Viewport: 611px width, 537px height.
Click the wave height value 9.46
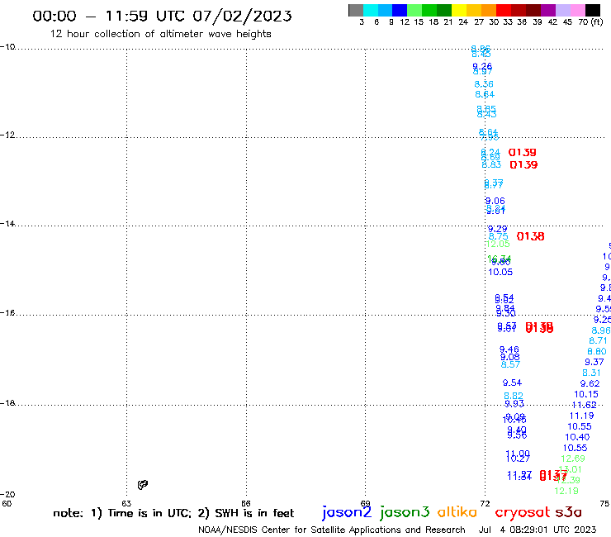pos(509,349)
